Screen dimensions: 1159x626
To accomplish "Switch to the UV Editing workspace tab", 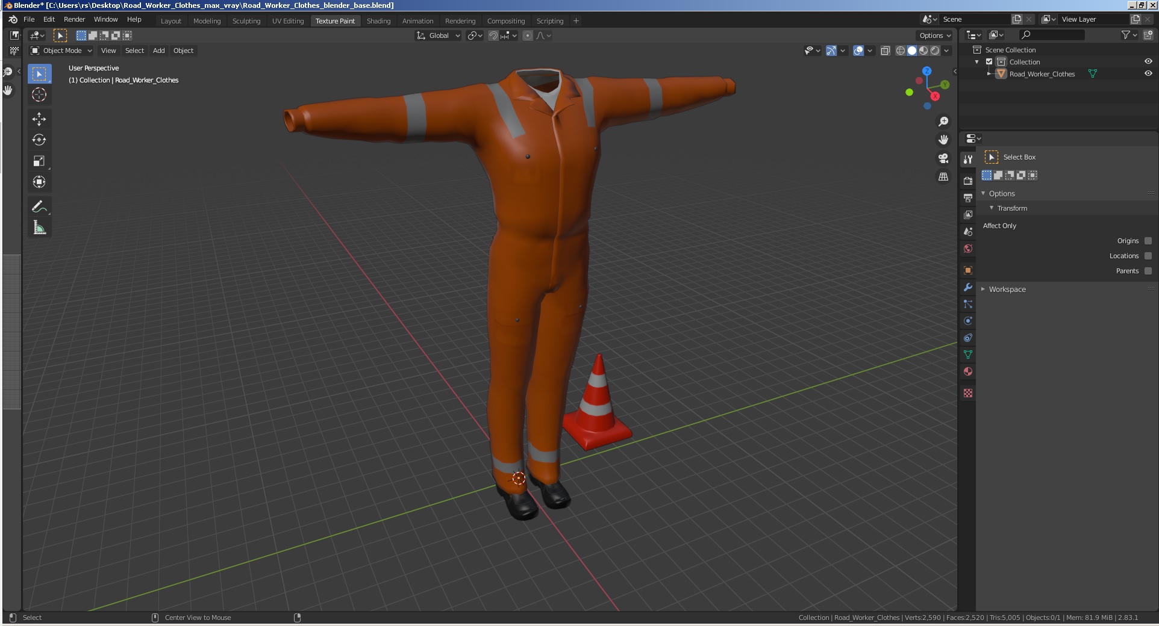I will [x=288, y=21].
